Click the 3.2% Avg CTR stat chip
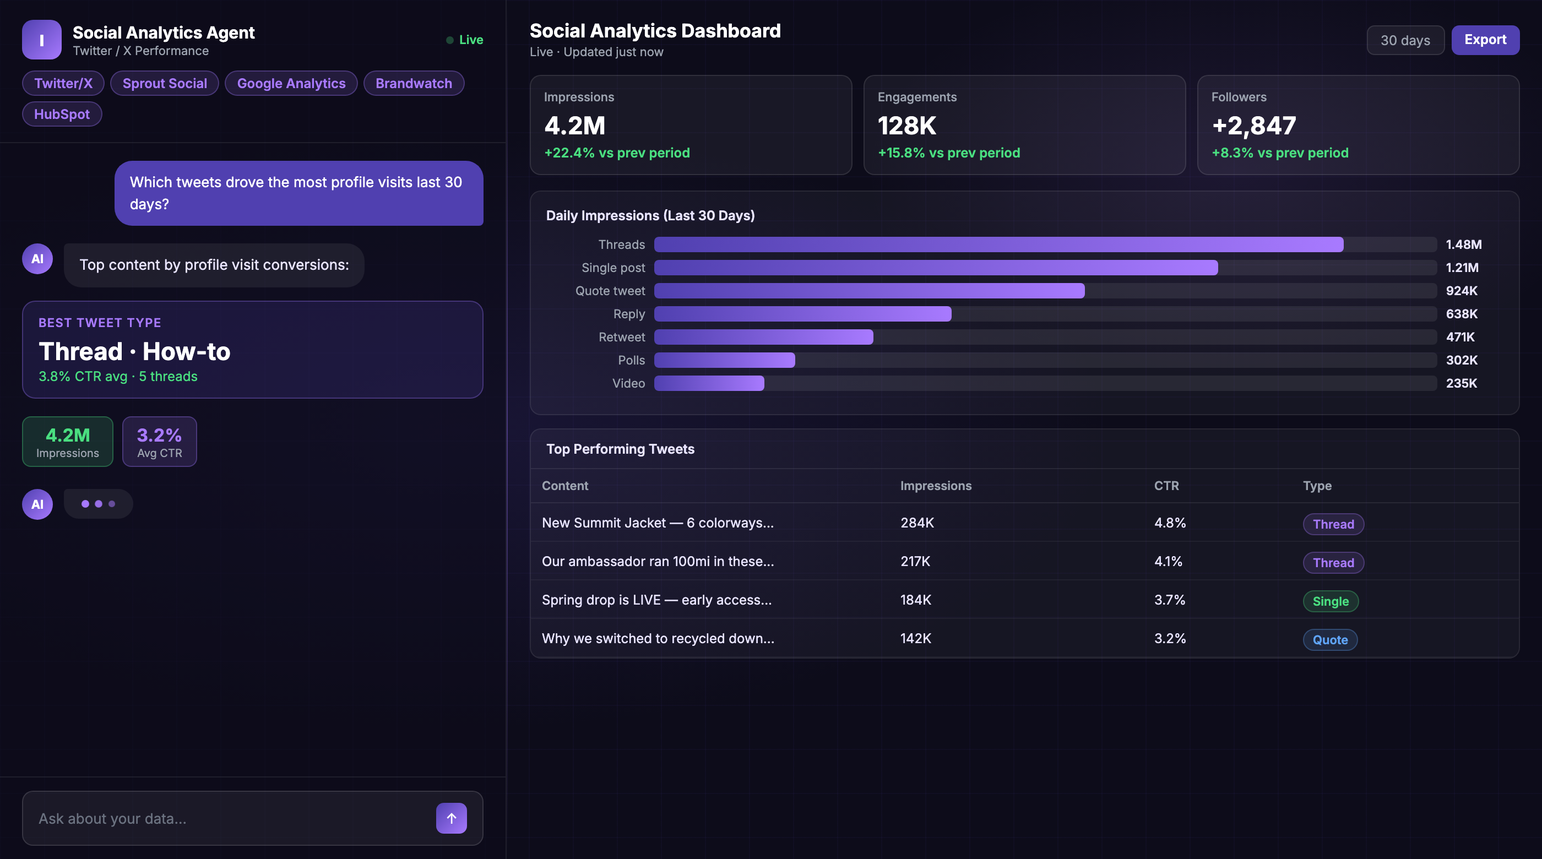 click(159, 442)
